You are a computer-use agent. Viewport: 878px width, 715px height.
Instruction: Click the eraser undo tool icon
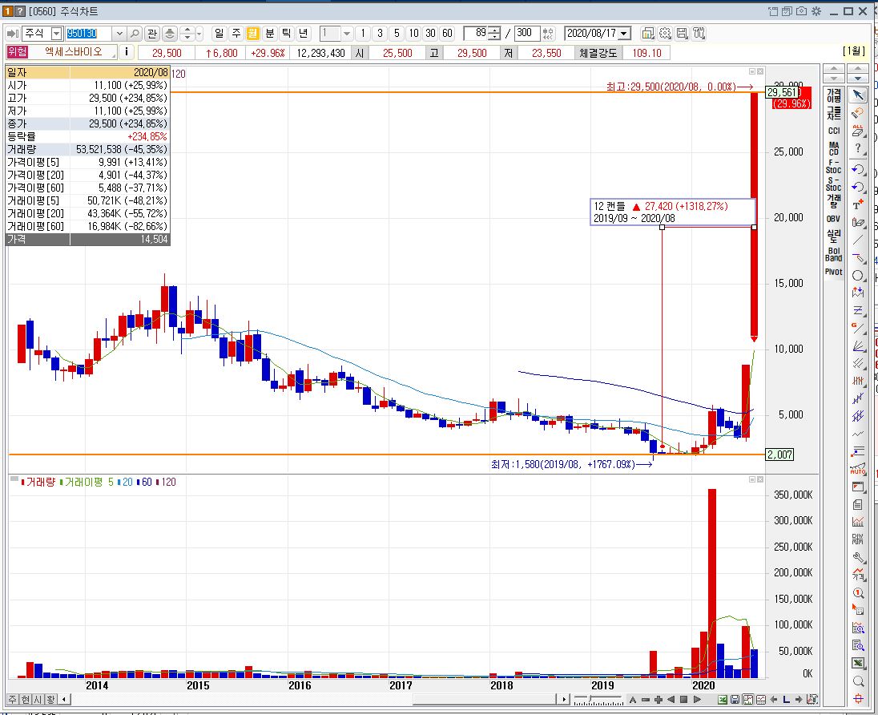coord(858,113)
